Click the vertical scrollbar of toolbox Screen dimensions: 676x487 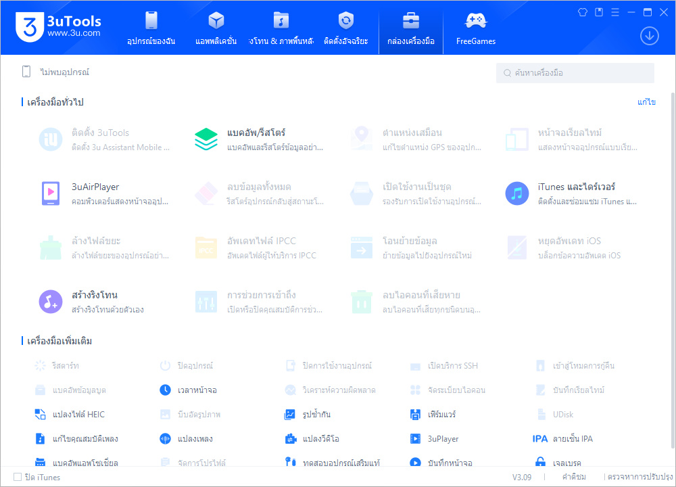[673, 270]
